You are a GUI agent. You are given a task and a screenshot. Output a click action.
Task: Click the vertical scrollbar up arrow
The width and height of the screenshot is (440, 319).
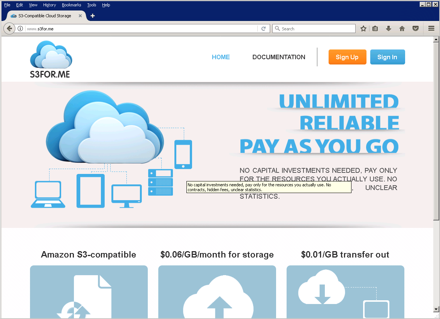(x=436, y=39)
